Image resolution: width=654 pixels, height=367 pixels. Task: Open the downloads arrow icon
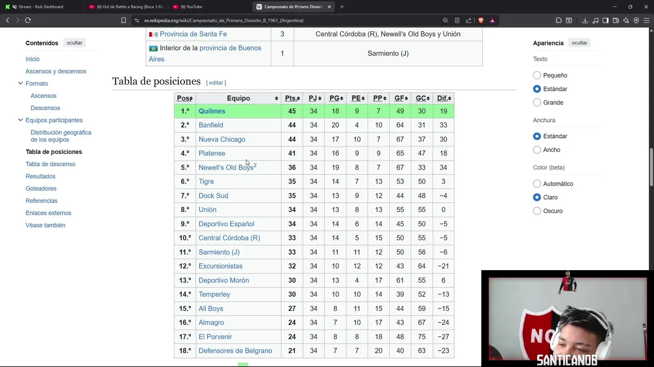click(x=585, y=20)
